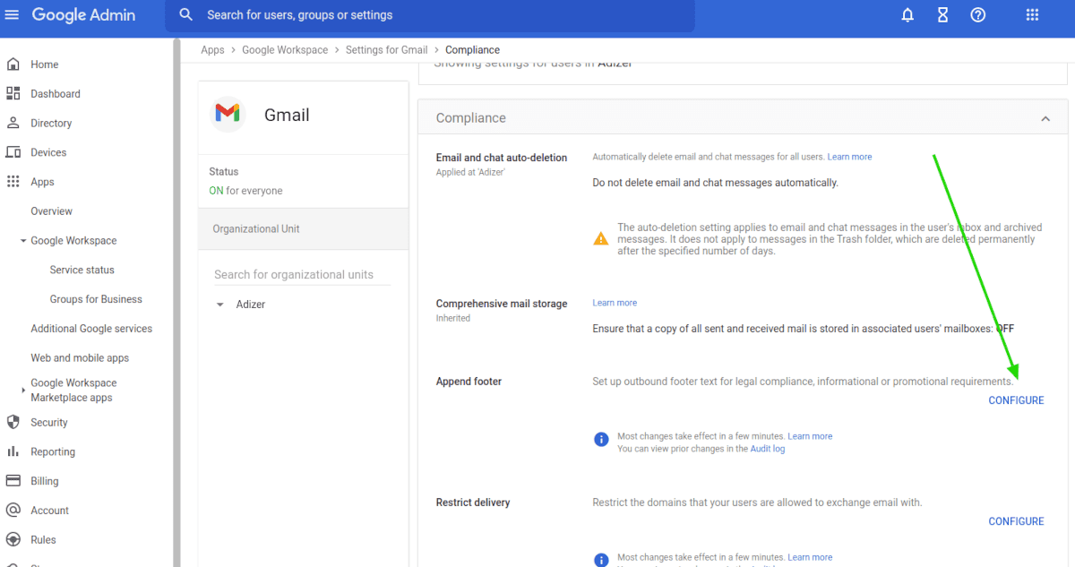Open notifications bell
Viewport: 1075px width, 567px height.
click(907, 14)
